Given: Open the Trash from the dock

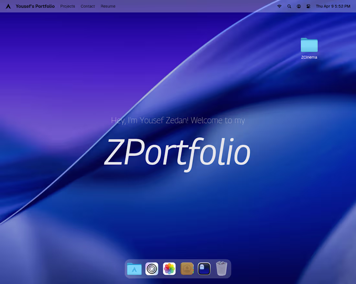Looking at the screenshot, I should [x=221, y=269].
